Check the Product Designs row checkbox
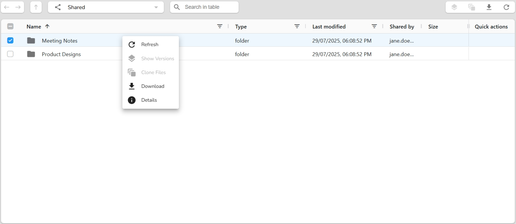This screenshot has width=516, height=224. pyautogui.click(x=10, y=54)
